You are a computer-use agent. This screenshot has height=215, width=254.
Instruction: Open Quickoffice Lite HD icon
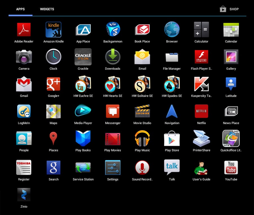pyautogui.click(x=231, y=139)
